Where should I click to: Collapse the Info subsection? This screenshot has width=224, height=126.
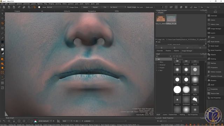[157, 42]
